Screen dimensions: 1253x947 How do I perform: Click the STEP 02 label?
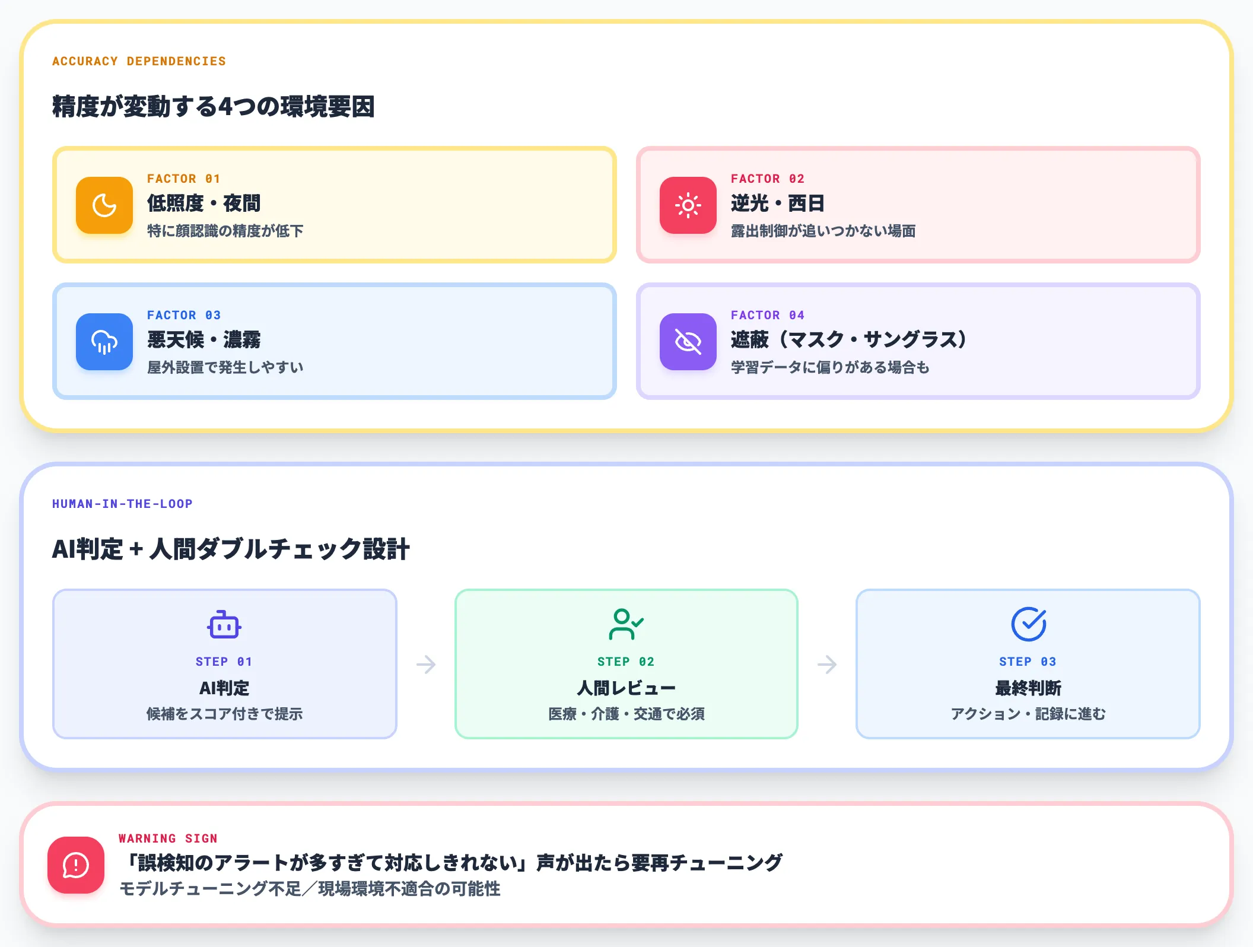[626, 662]
